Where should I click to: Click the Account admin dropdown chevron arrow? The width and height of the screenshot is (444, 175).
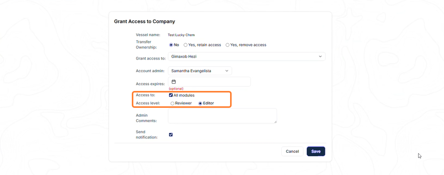pyautogui.click(x=227, y=71)
